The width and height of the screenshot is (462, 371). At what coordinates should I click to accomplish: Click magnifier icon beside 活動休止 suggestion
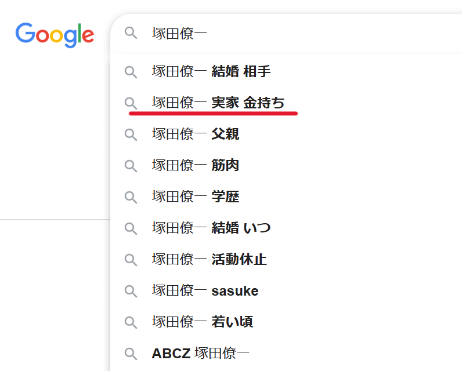[x=131, y=260]
